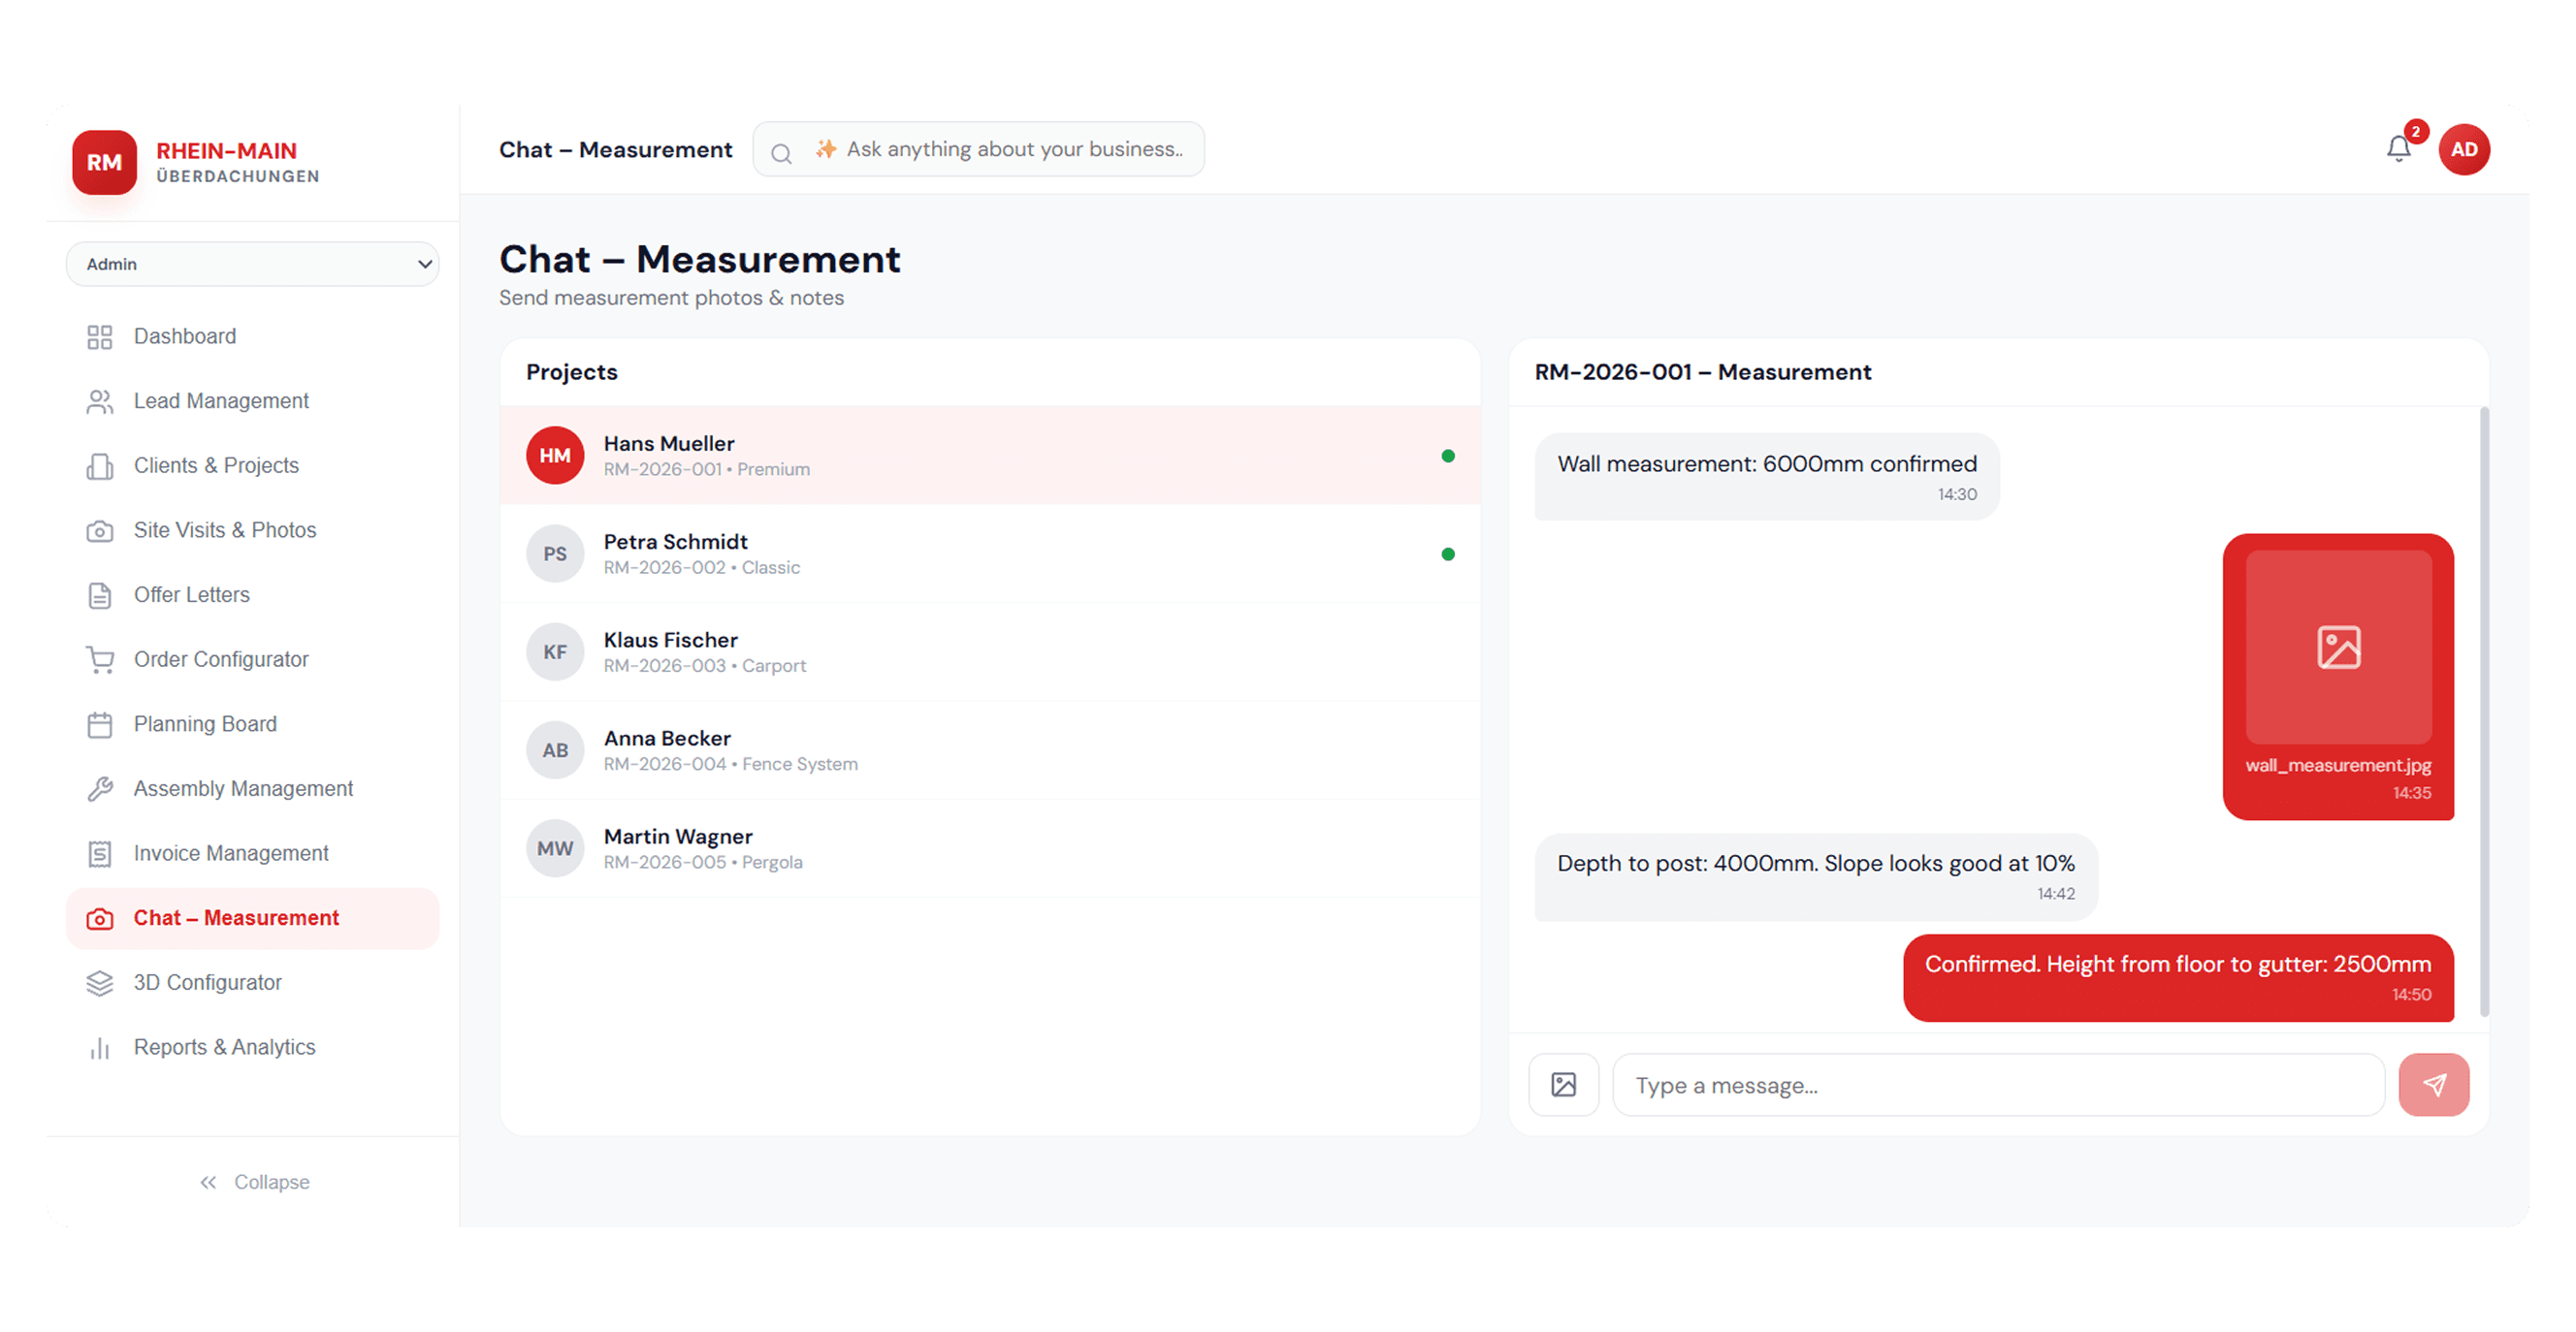The image size is (2576, 1332).
Task: Click the Order Configurator cart icon
Action: click(x=100, y=660)
